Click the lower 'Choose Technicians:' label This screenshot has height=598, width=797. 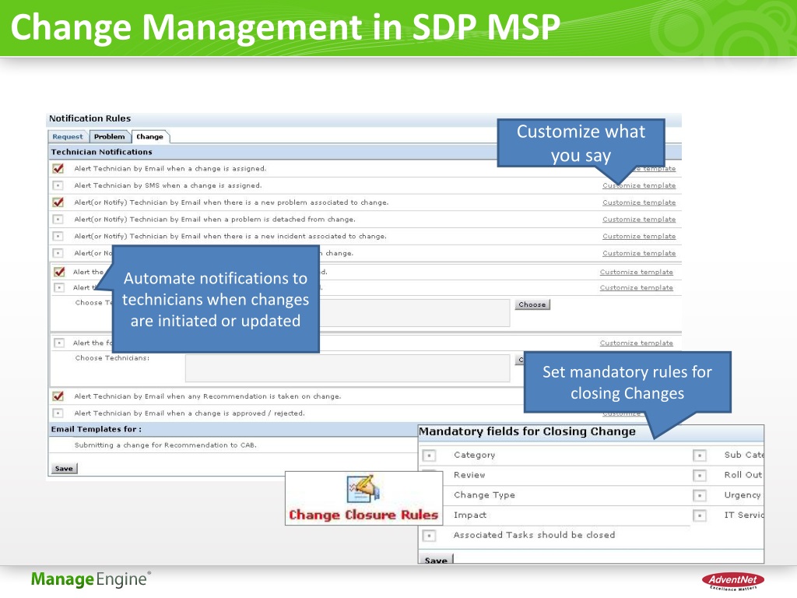tap(112, 358)
